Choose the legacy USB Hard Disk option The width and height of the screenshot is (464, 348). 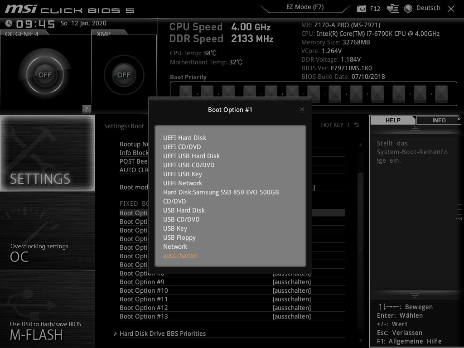(184, 210)
